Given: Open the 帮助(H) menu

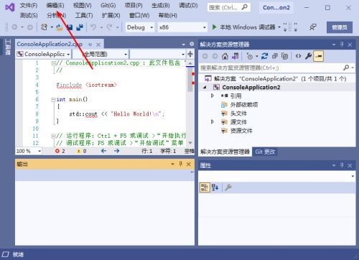Looking at the screenshot, I should point(167,16).
